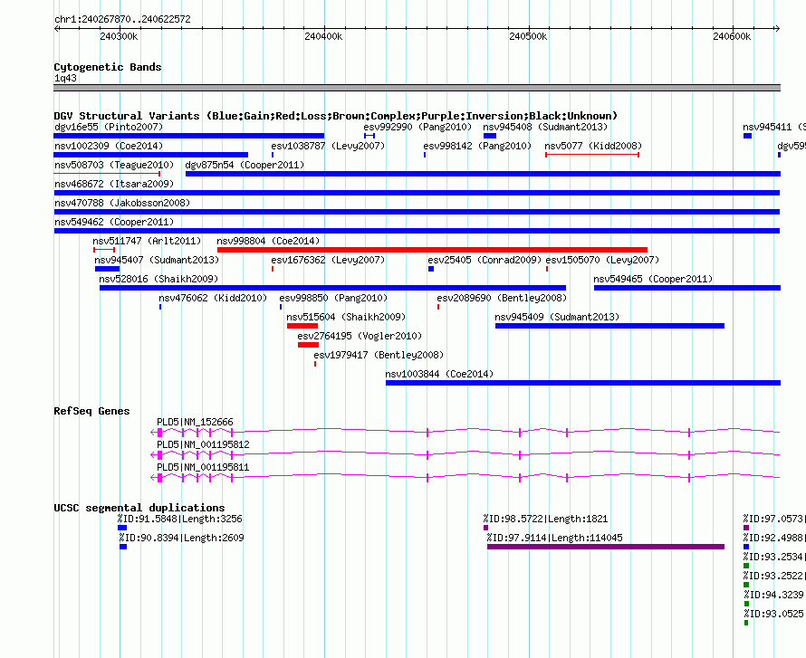The width and height of the screenshot is (806, 658).
Task: Click the 240400k ruler position label
Action: pos(323,36)
